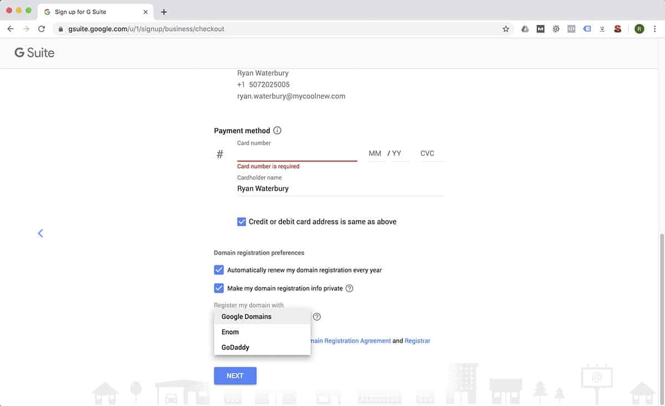The image size is (665, 406).
Task: Click the Card number is required message
Action: [268, 166]
